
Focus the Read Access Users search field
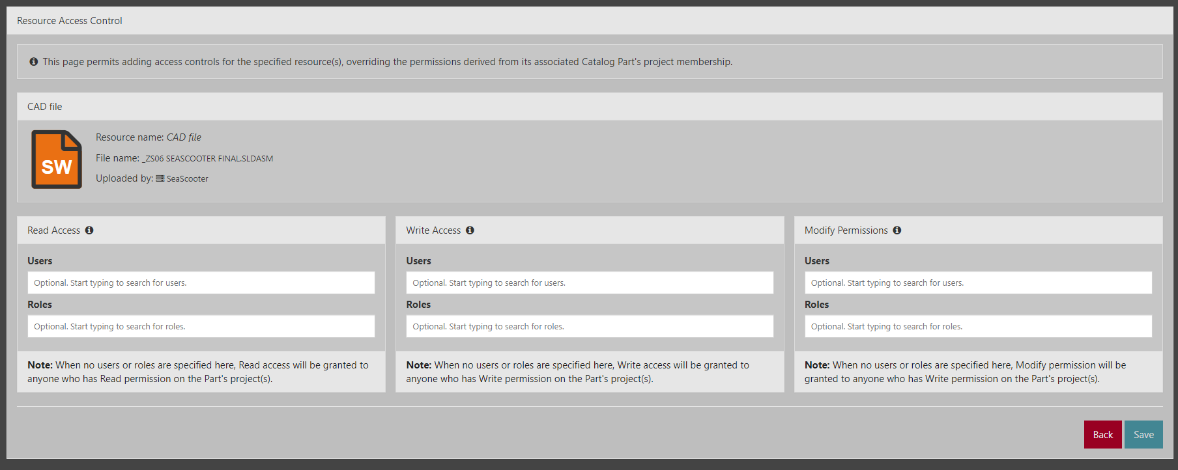201,283
